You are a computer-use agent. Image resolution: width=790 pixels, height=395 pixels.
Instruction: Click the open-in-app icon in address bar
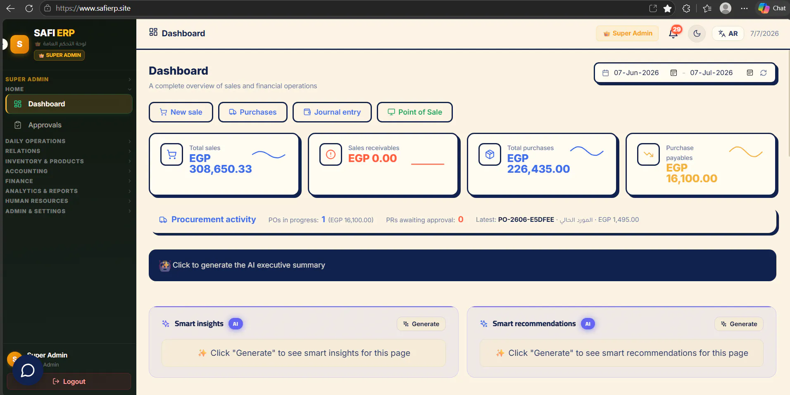coord(653,8)
